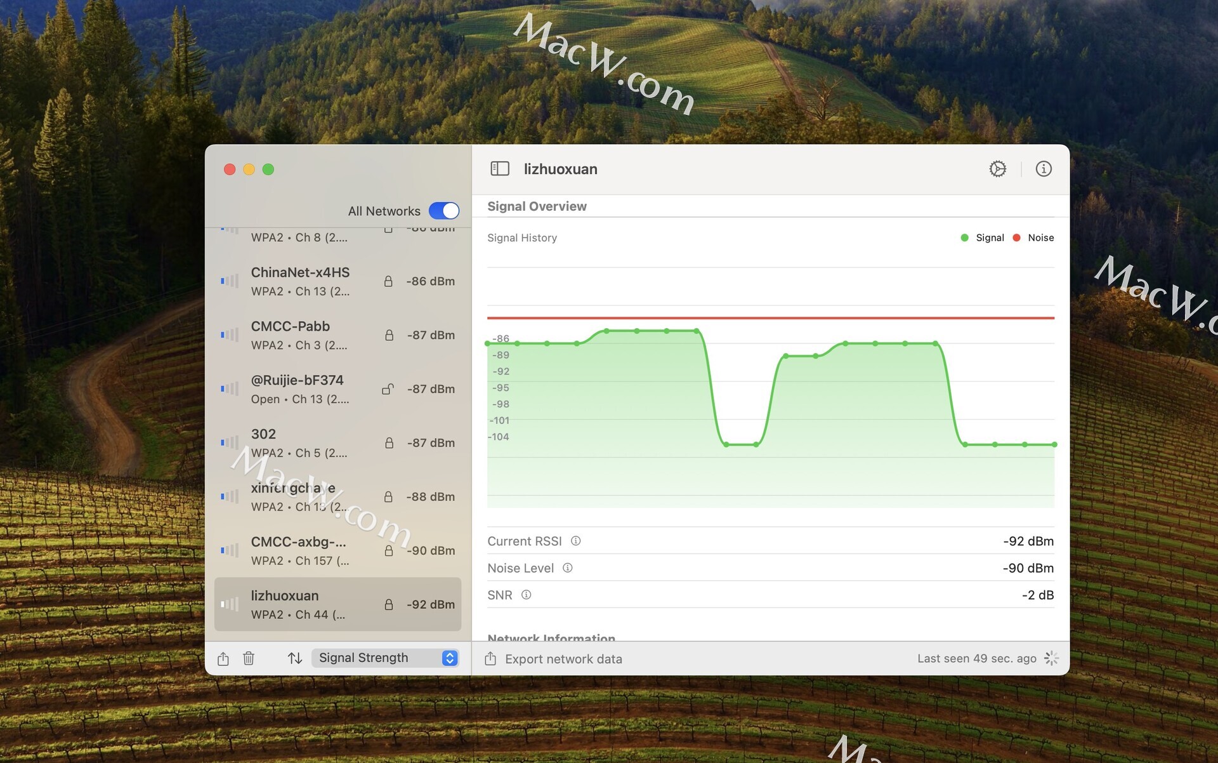Click the -88 dBm value for xinfengchaye
The width and height of the screenshot is (1218, 763).
tap(430, 497)
